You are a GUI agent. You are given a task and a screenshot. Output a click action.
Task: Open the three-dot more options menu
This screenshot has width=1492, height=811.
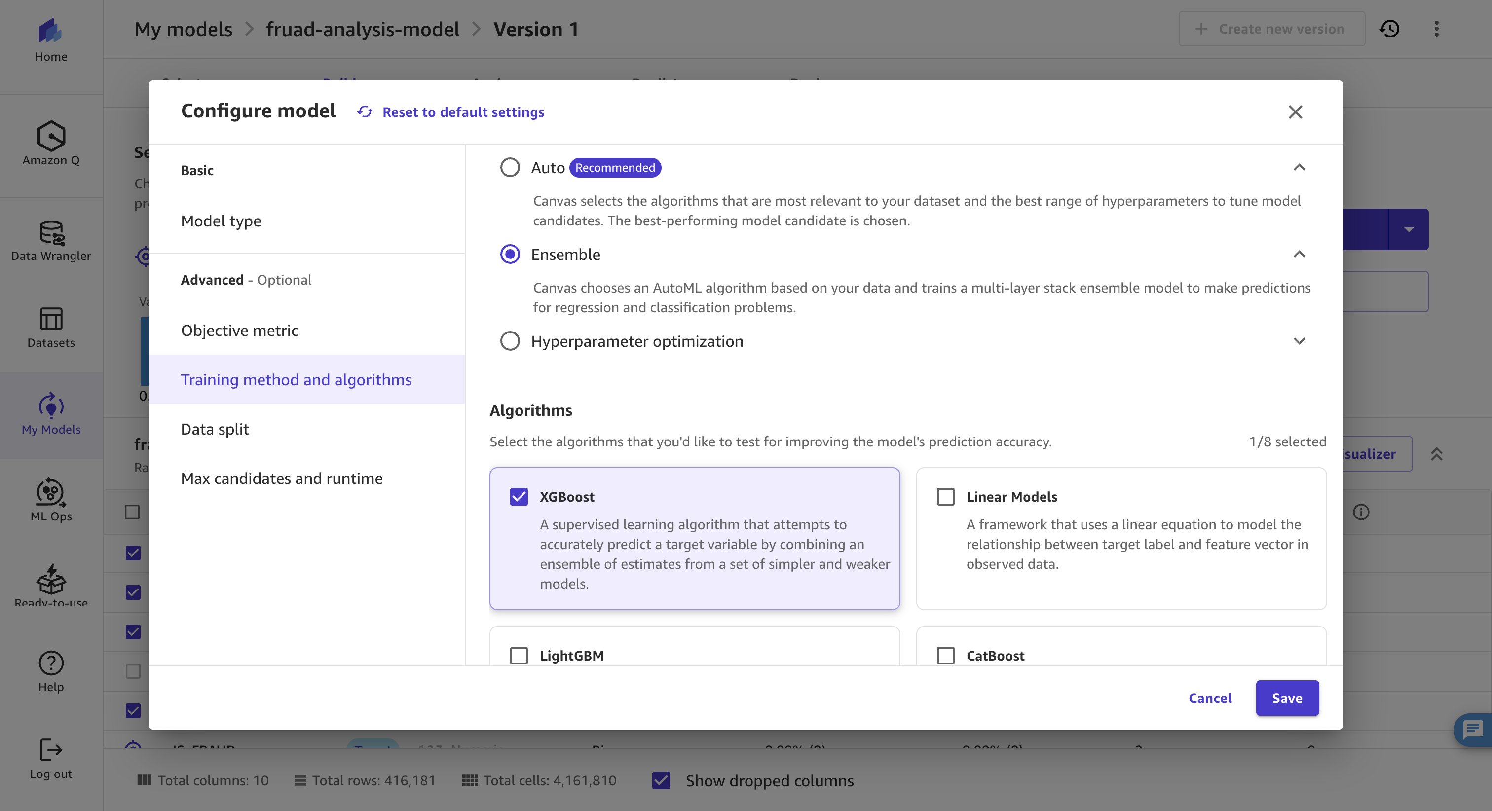1436,29
